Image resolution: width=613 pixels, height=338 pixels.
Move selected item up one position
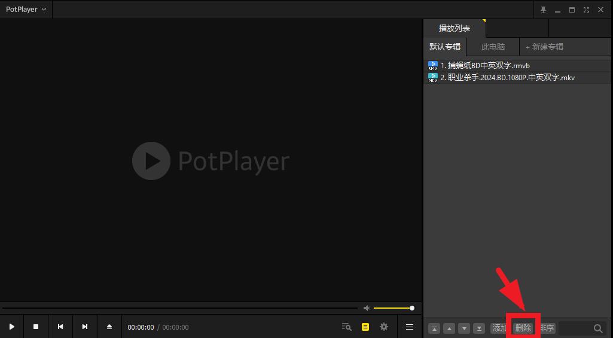tap(449, 328)
